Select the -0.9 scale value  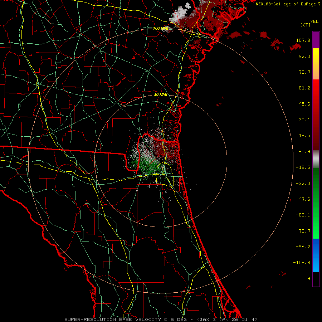pyautogui.click(x=304, y=152)
